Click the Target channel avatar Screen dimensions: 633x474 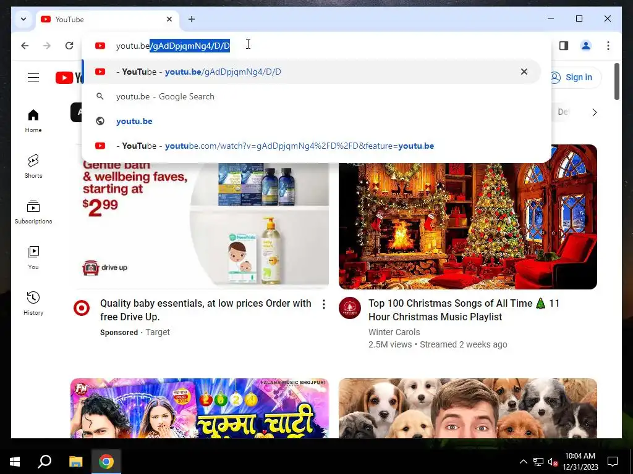(82, 309)
